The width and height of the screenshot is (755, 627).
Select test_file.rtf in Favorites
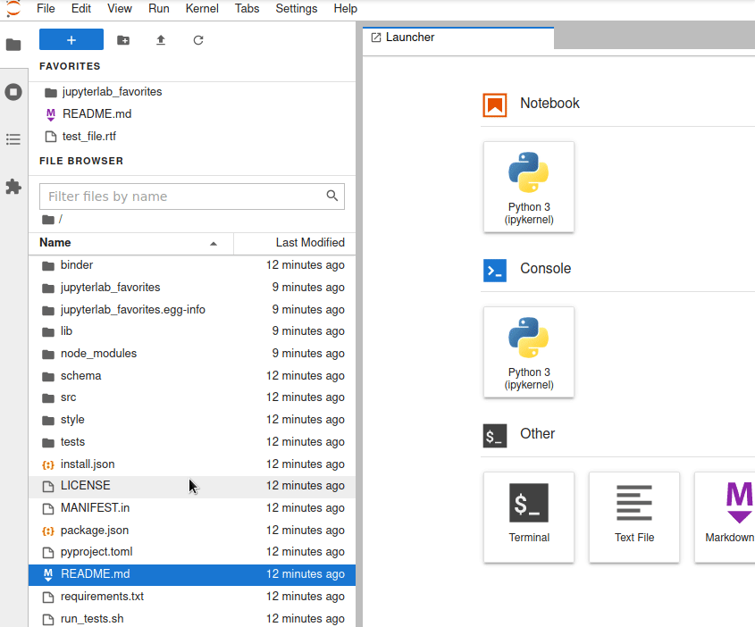(x=191, y=137)
